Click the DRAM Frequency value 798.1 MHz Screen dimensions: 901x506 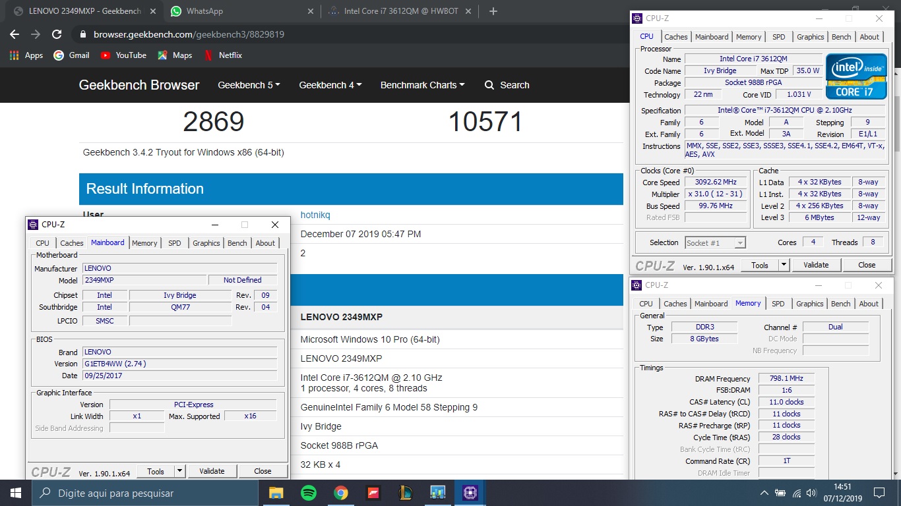786,379
